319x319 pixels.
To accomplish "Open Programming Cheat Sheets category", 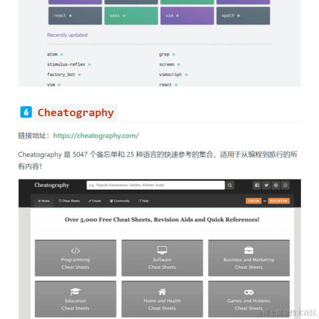I will click(76, 258).
